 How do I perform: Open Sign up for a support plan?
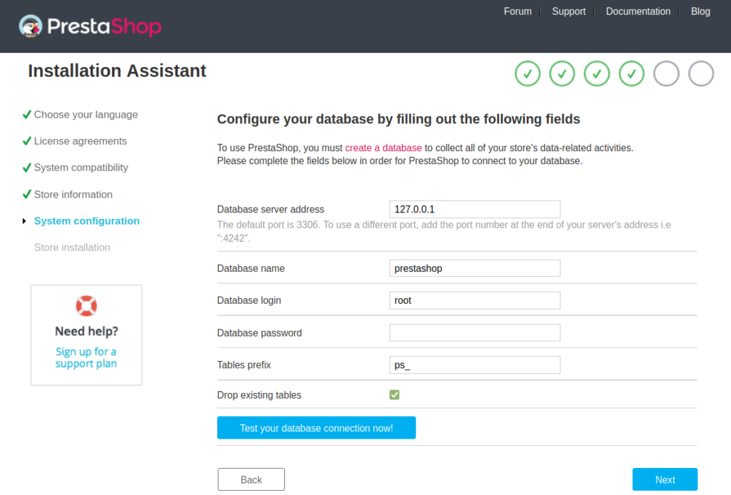click(86, 357)
